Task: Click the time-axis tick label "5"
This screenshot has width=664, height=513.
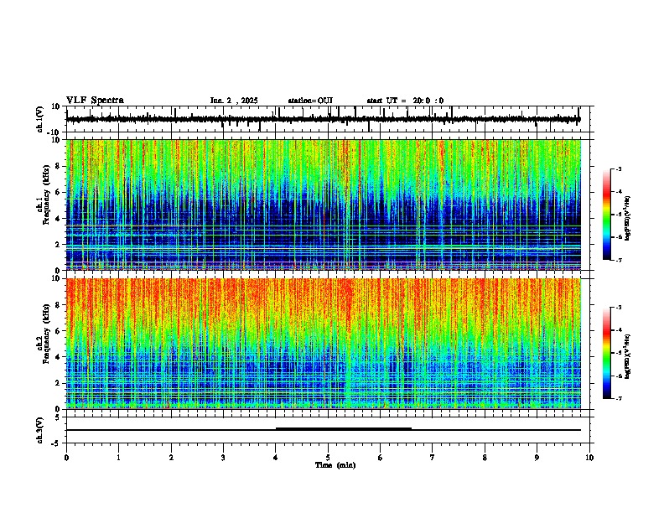Action: [328, 458]
